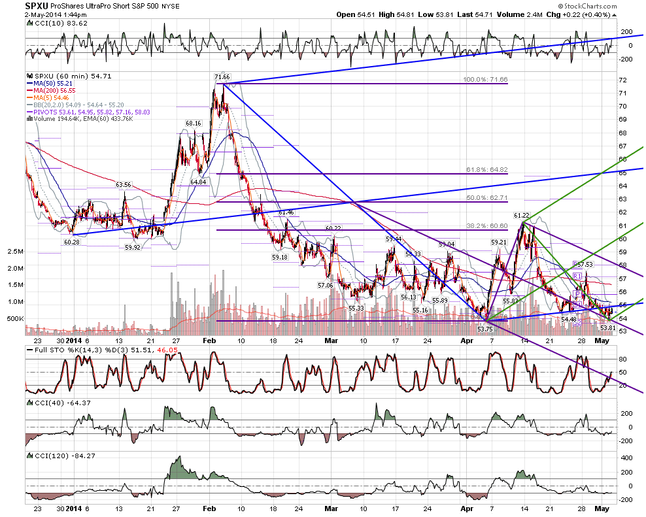Click the CCI(10) indicator icon
646x517 pixels.
coord(29,23)
